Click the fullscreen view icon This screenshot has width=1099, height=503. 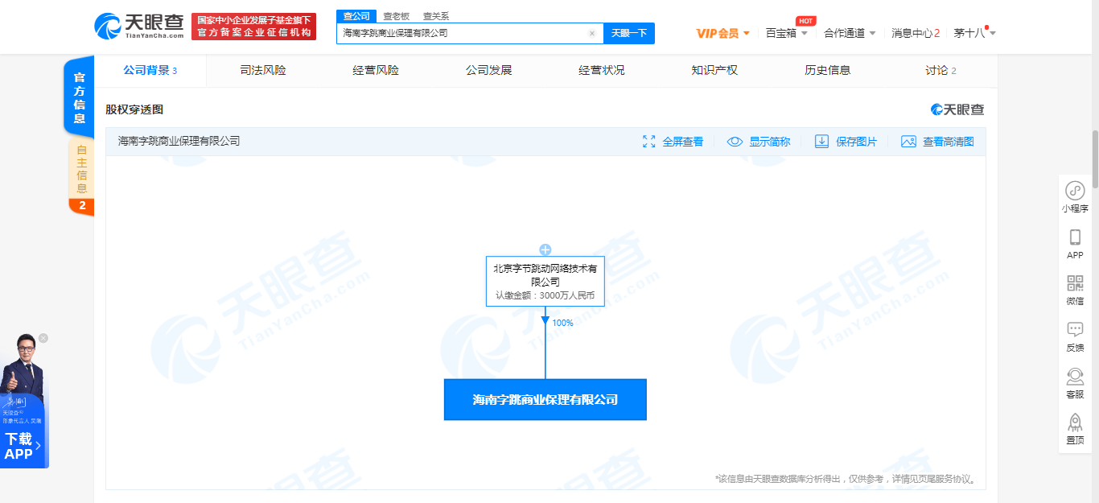(x=649, y=142)
